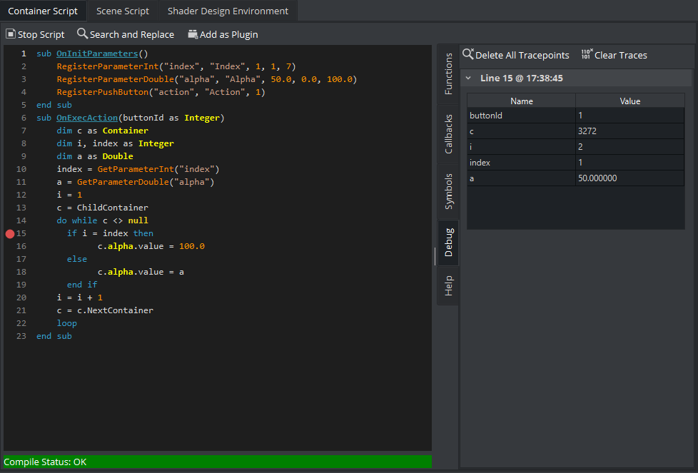
Task: Open Search and Replace magnifier icon
Action: (82, 34)
